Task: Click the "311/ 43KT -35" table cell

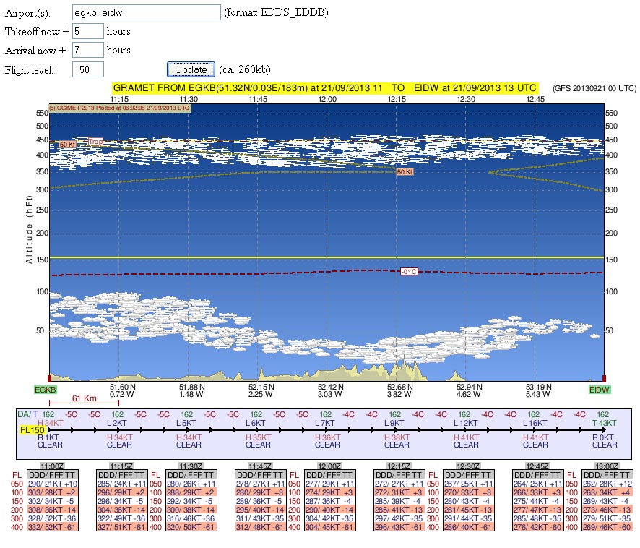Action: click(x=261, y=518)
